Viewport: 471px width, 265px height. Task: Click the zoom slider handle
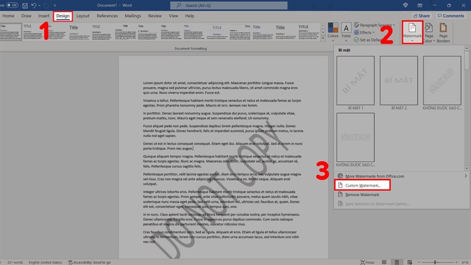pos(434,262)
